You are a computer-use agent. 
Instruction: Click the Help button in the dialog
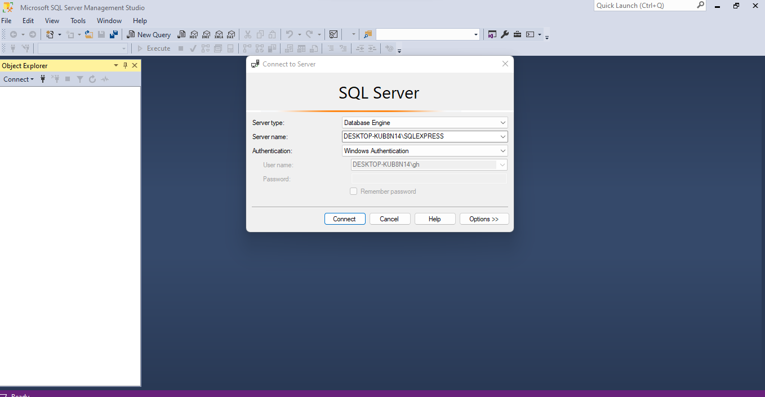pos(435,219)
